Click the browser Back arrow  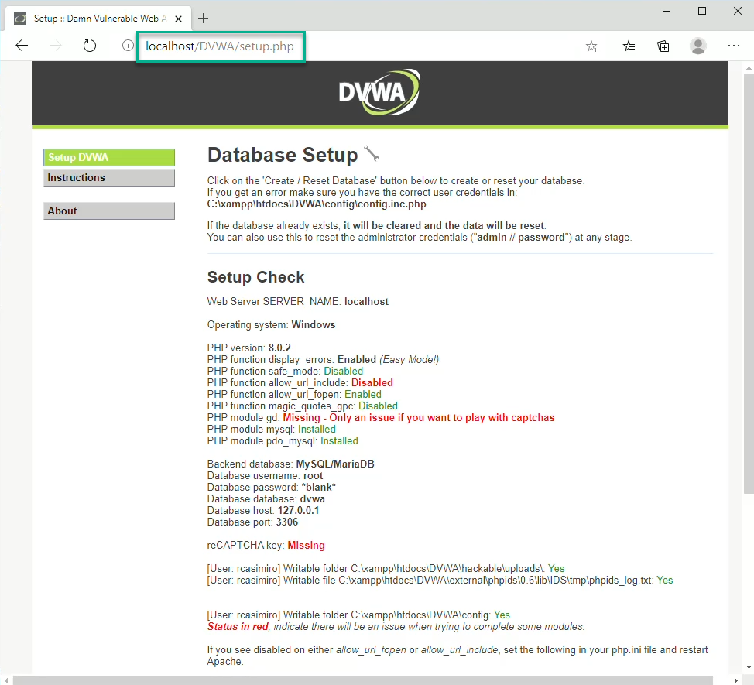pos(22,46)
